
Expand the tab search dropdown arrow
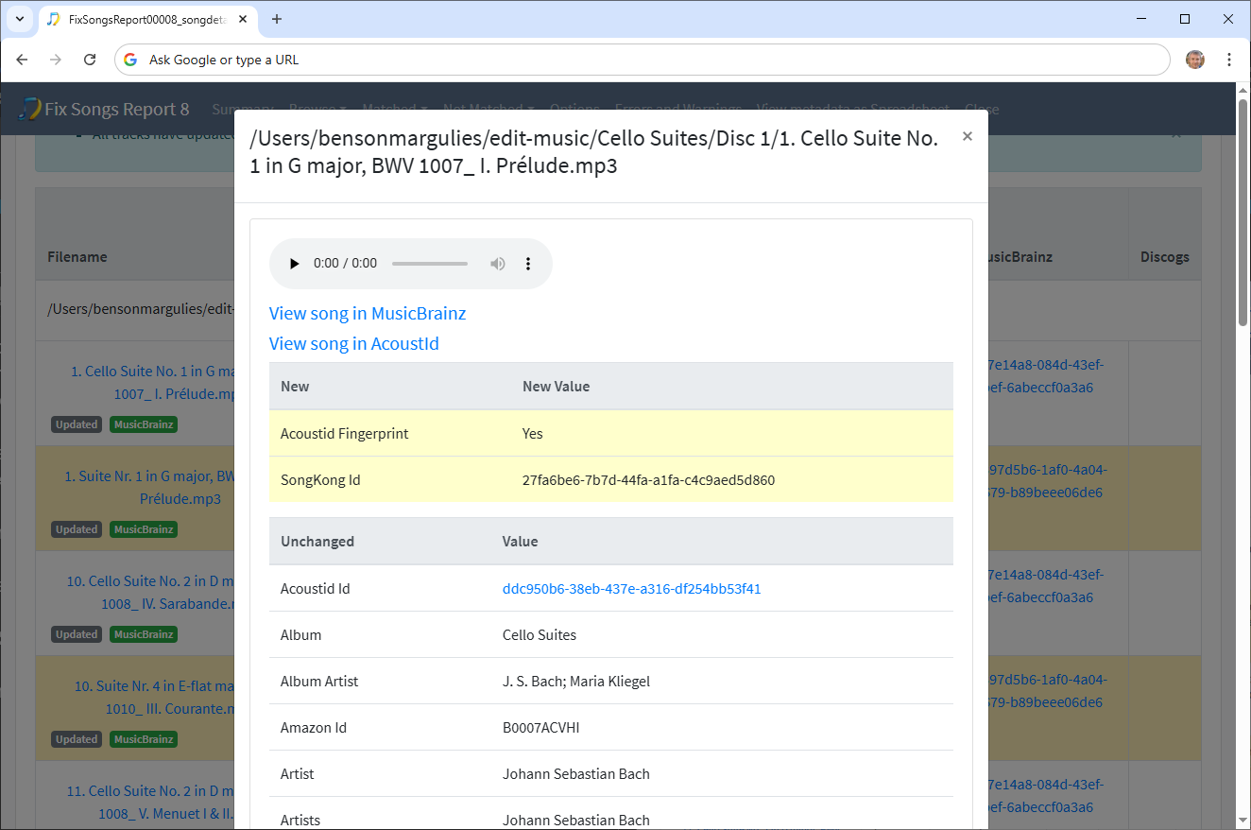pos(19,19)
